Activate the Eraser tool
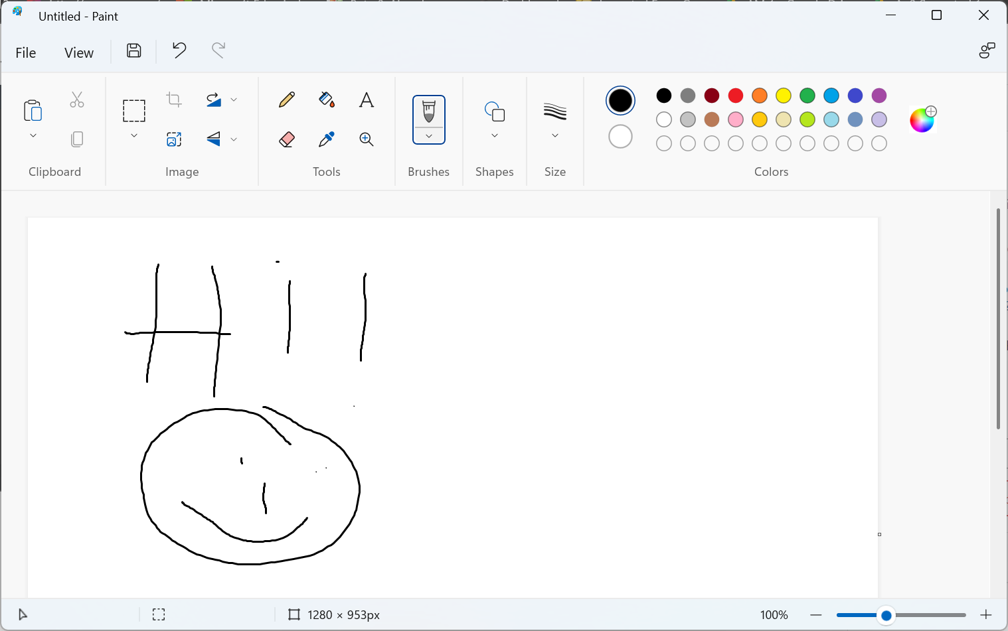1008x631 pixels. coord(286,139)
